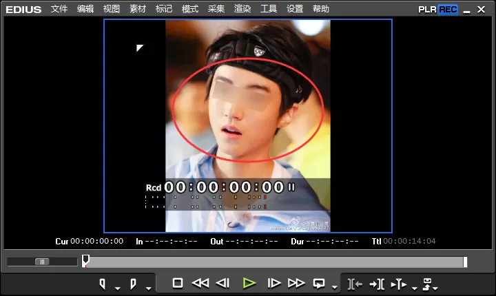This screenshot has width=496, height=296.
Task: Open the 标记 menu
Action: pos(164,9)
